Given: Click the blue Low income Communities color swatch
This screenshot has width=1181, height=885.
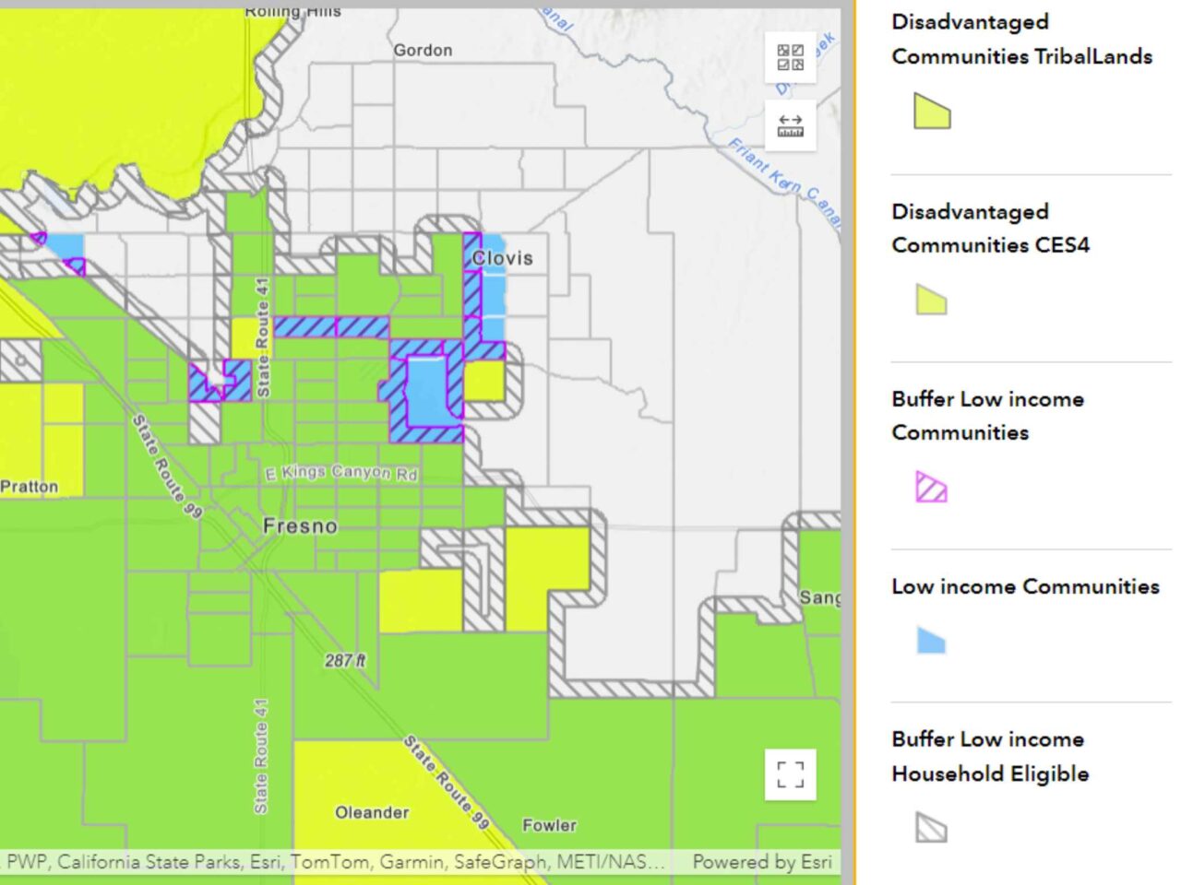Looking at the screenshot, I should [x=930, y=641].
